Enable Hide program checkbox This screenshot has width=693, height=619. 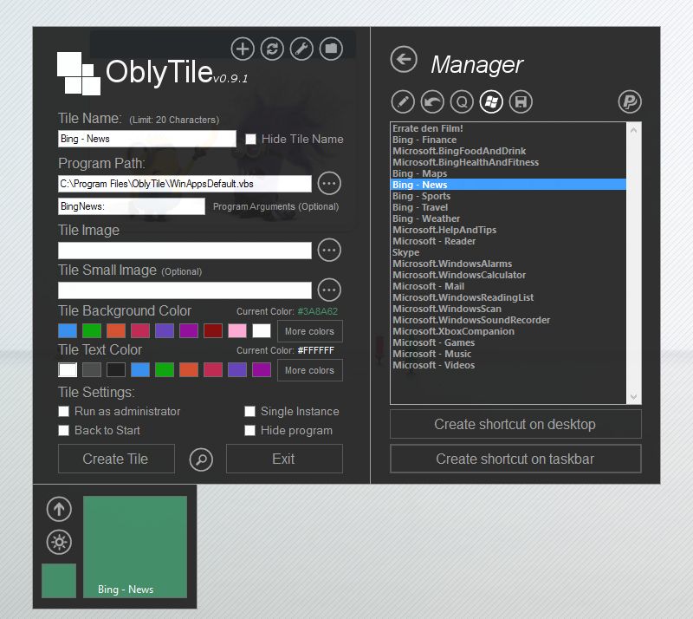[x=249, y=431]
